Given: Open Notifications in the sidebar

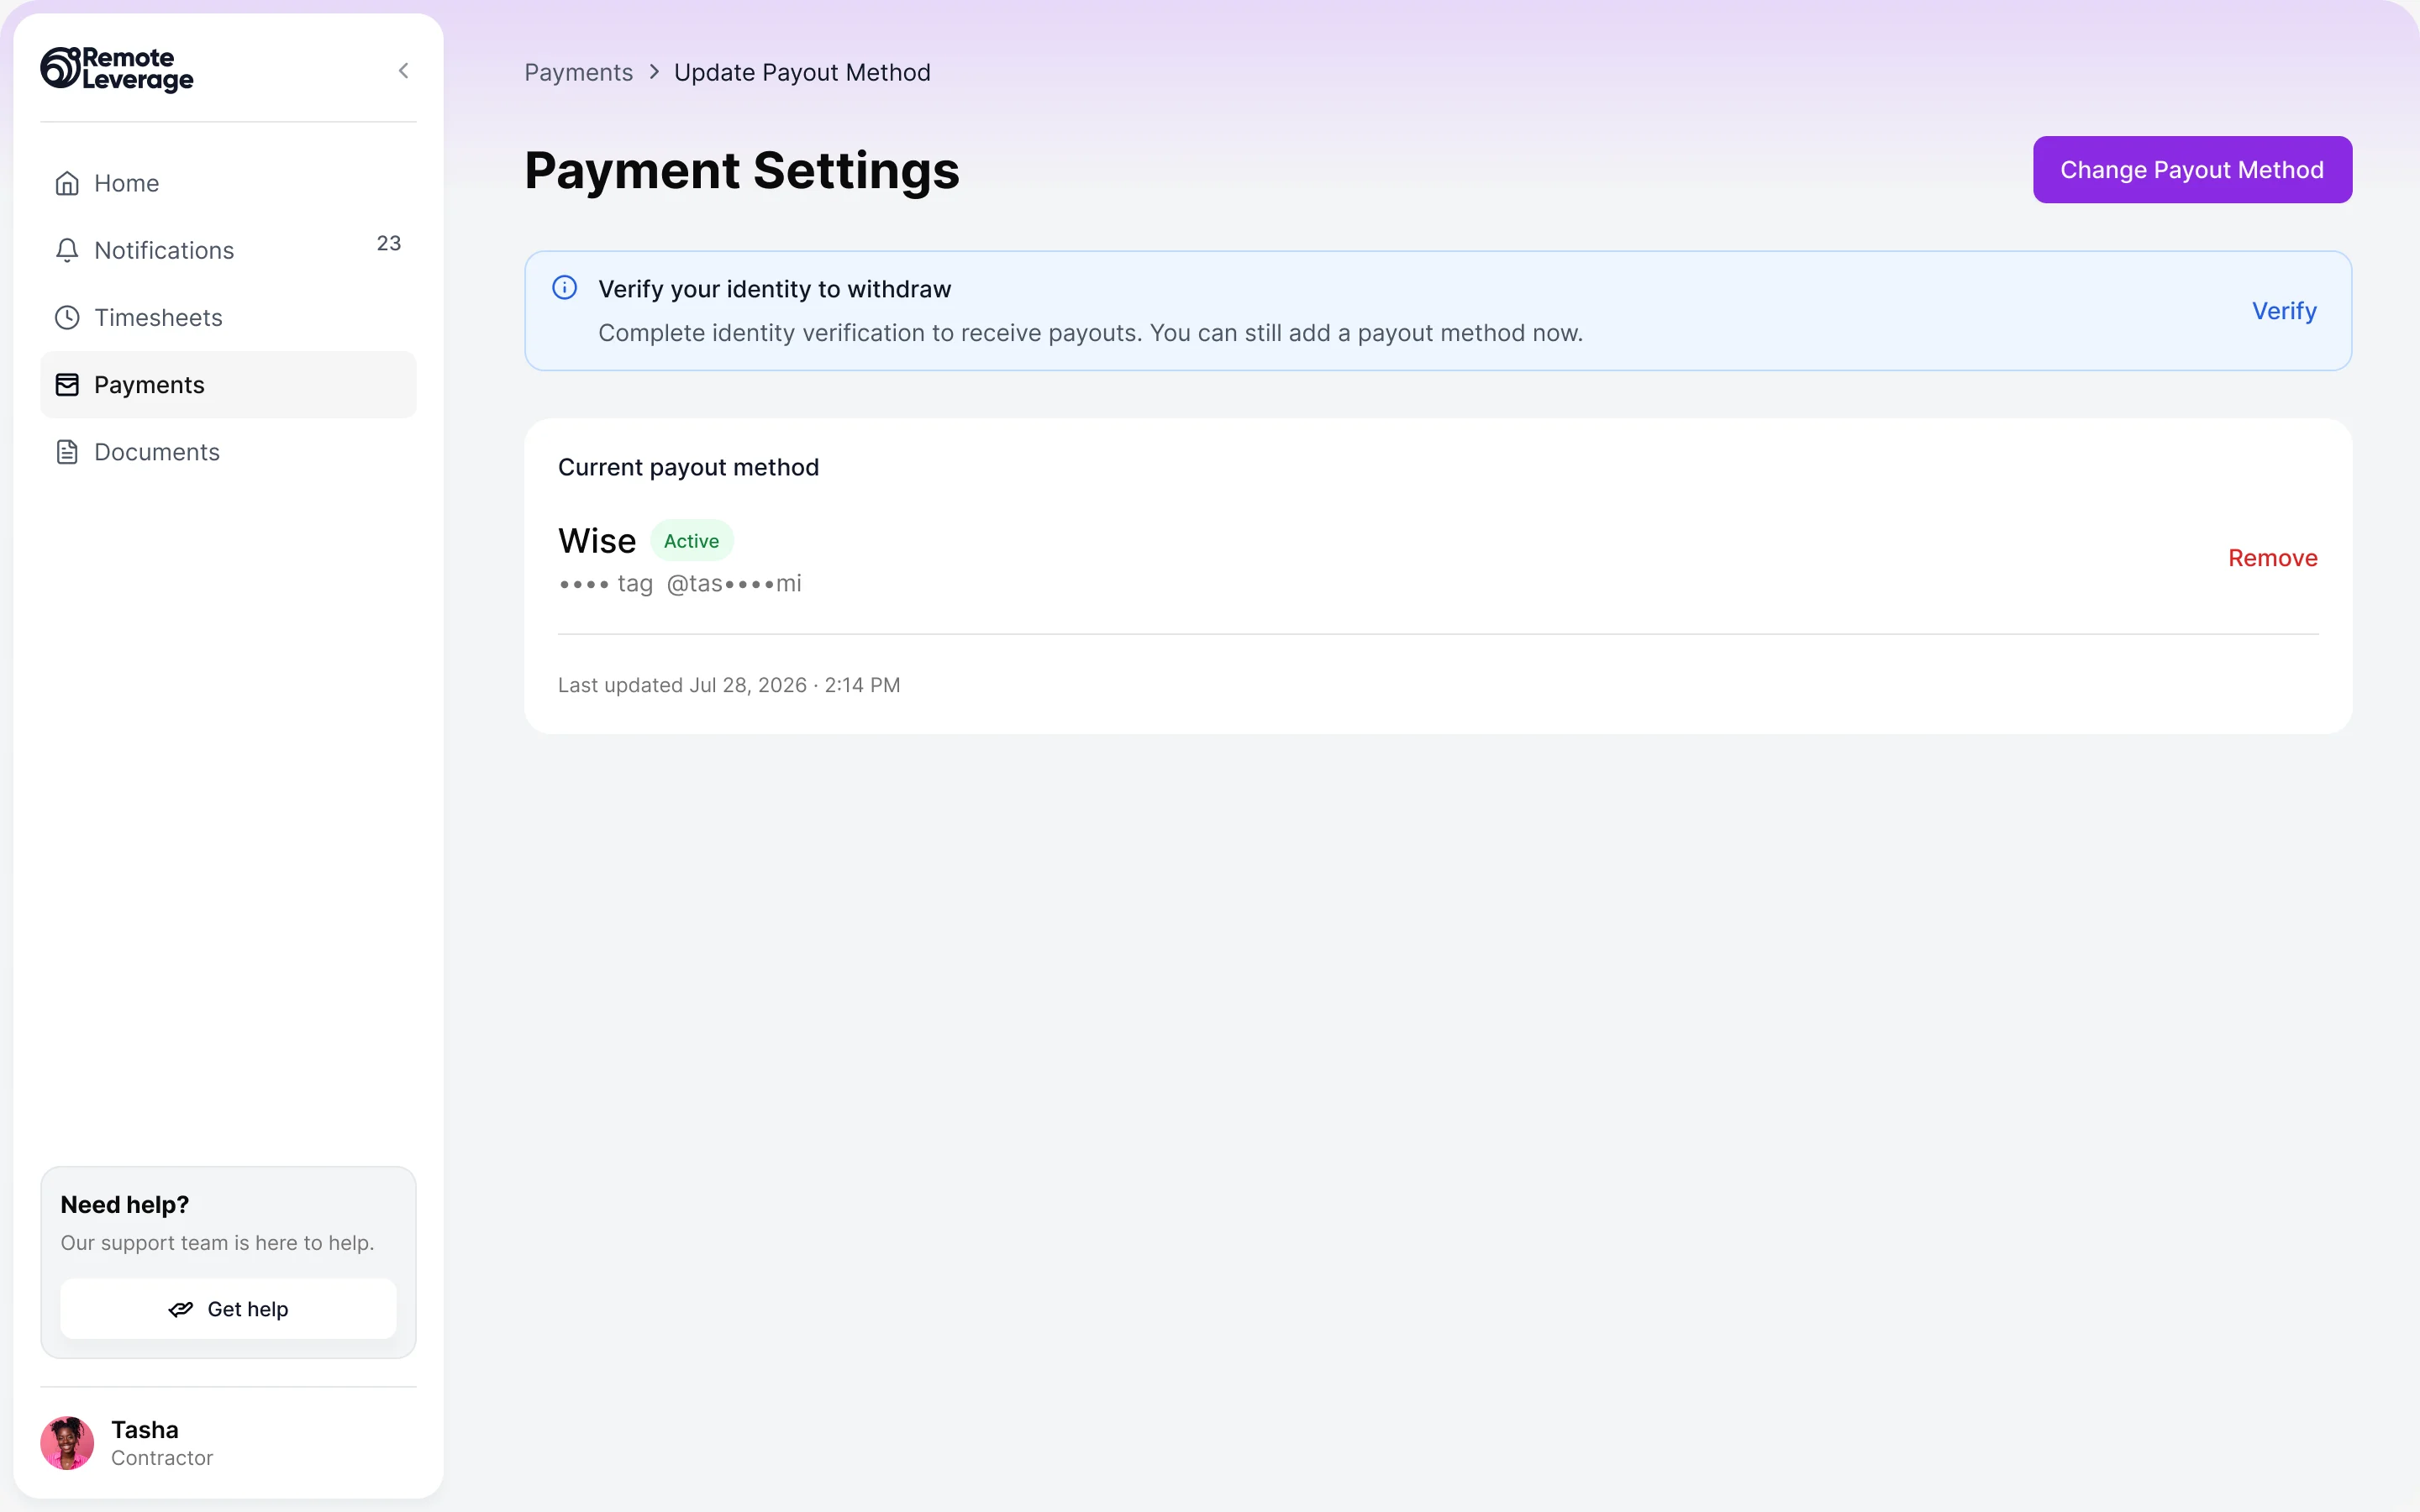Looking at the screenshot, I should point(228,250).
